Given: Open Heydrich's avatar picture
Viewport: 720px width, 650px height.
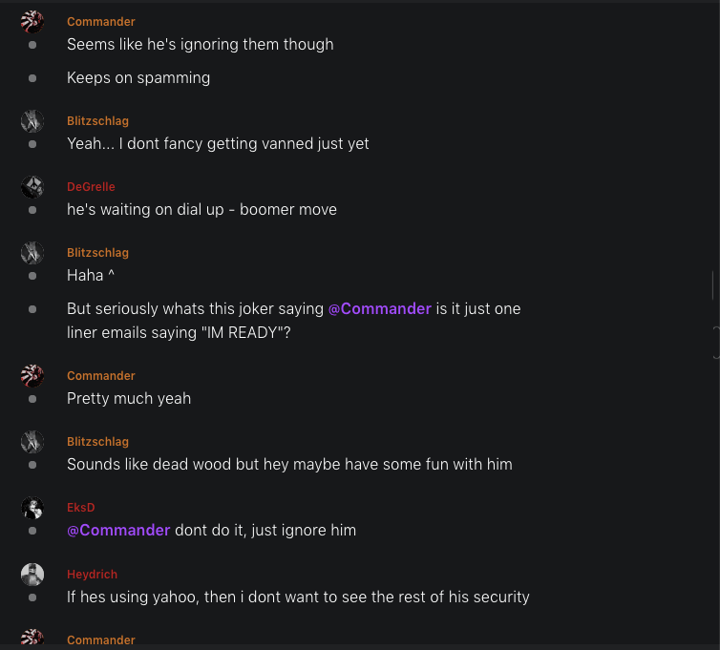Looking at the screenshot, I should 32,575.
